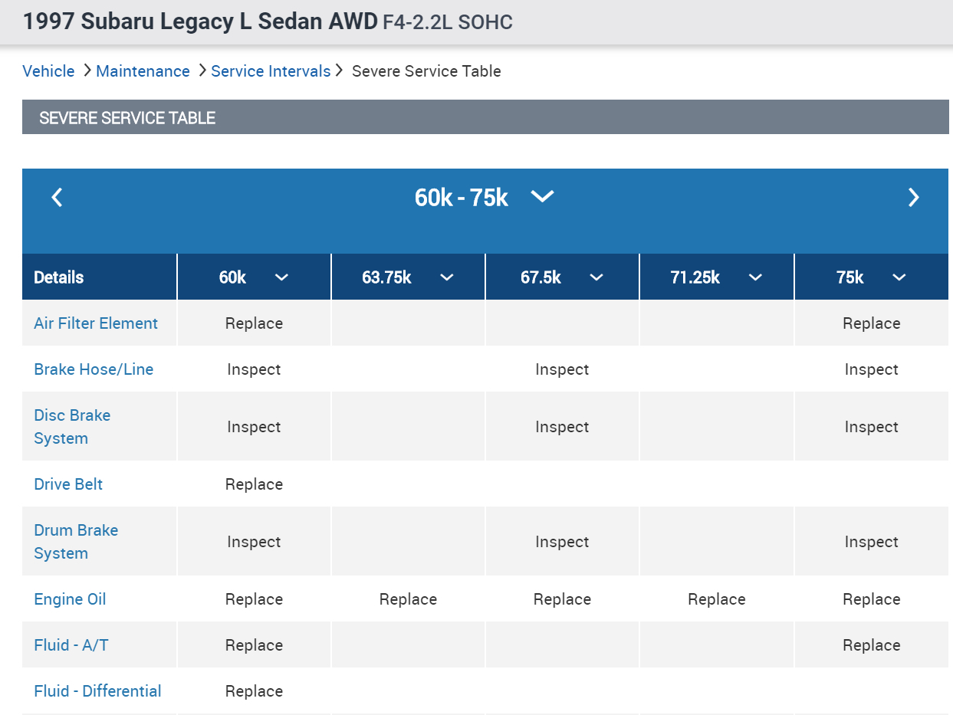Image resolution: width=953 pixels, height=715 pixels.
Task: Go to previous mileage range arrow
Action: (x=57, y=198)
